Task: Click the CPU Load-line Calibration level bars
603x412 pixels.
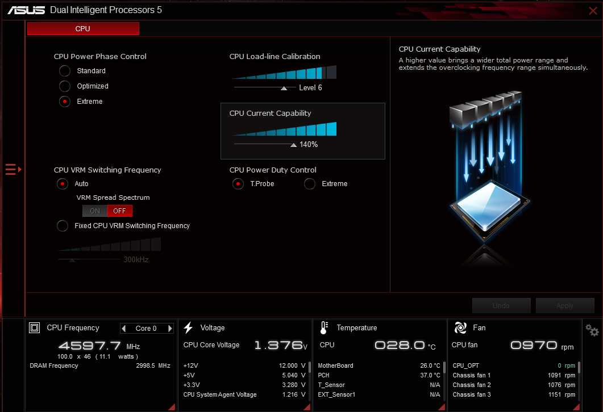Action: (285, 72)
